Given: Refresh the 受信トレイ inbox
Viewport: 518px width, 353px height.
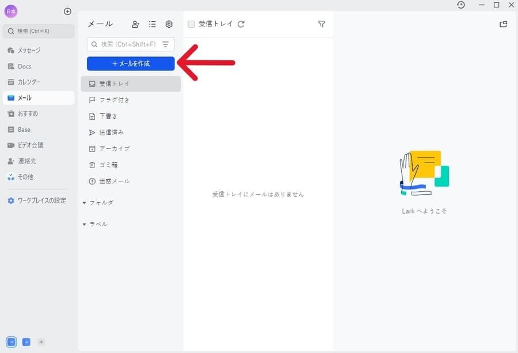Looking at the screenshot, I should (241, 24).
